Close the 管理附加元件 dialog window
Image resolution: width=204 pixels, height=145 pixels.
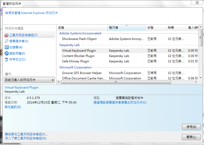tap(197, 3)
